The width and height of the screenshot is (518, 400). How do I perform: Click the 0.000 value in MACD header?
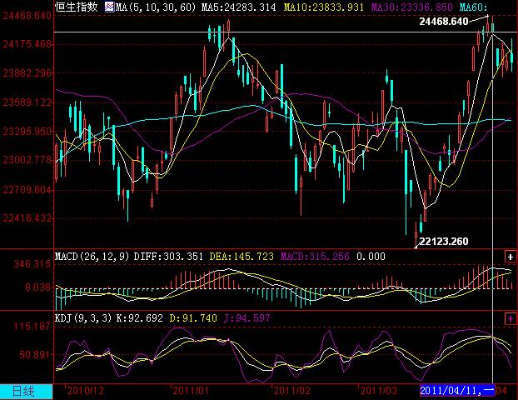click(371, 257)
